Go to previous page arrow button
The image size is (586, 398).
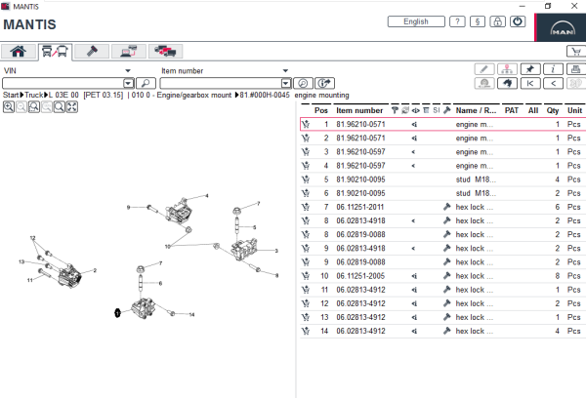(553, 83)
